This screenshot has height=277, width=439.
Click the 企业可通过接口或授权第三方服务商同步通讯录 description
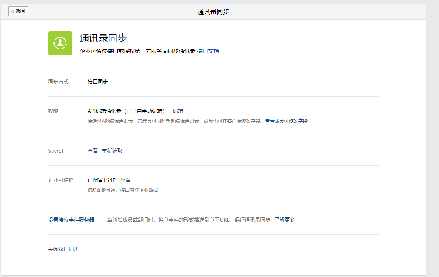137,51
